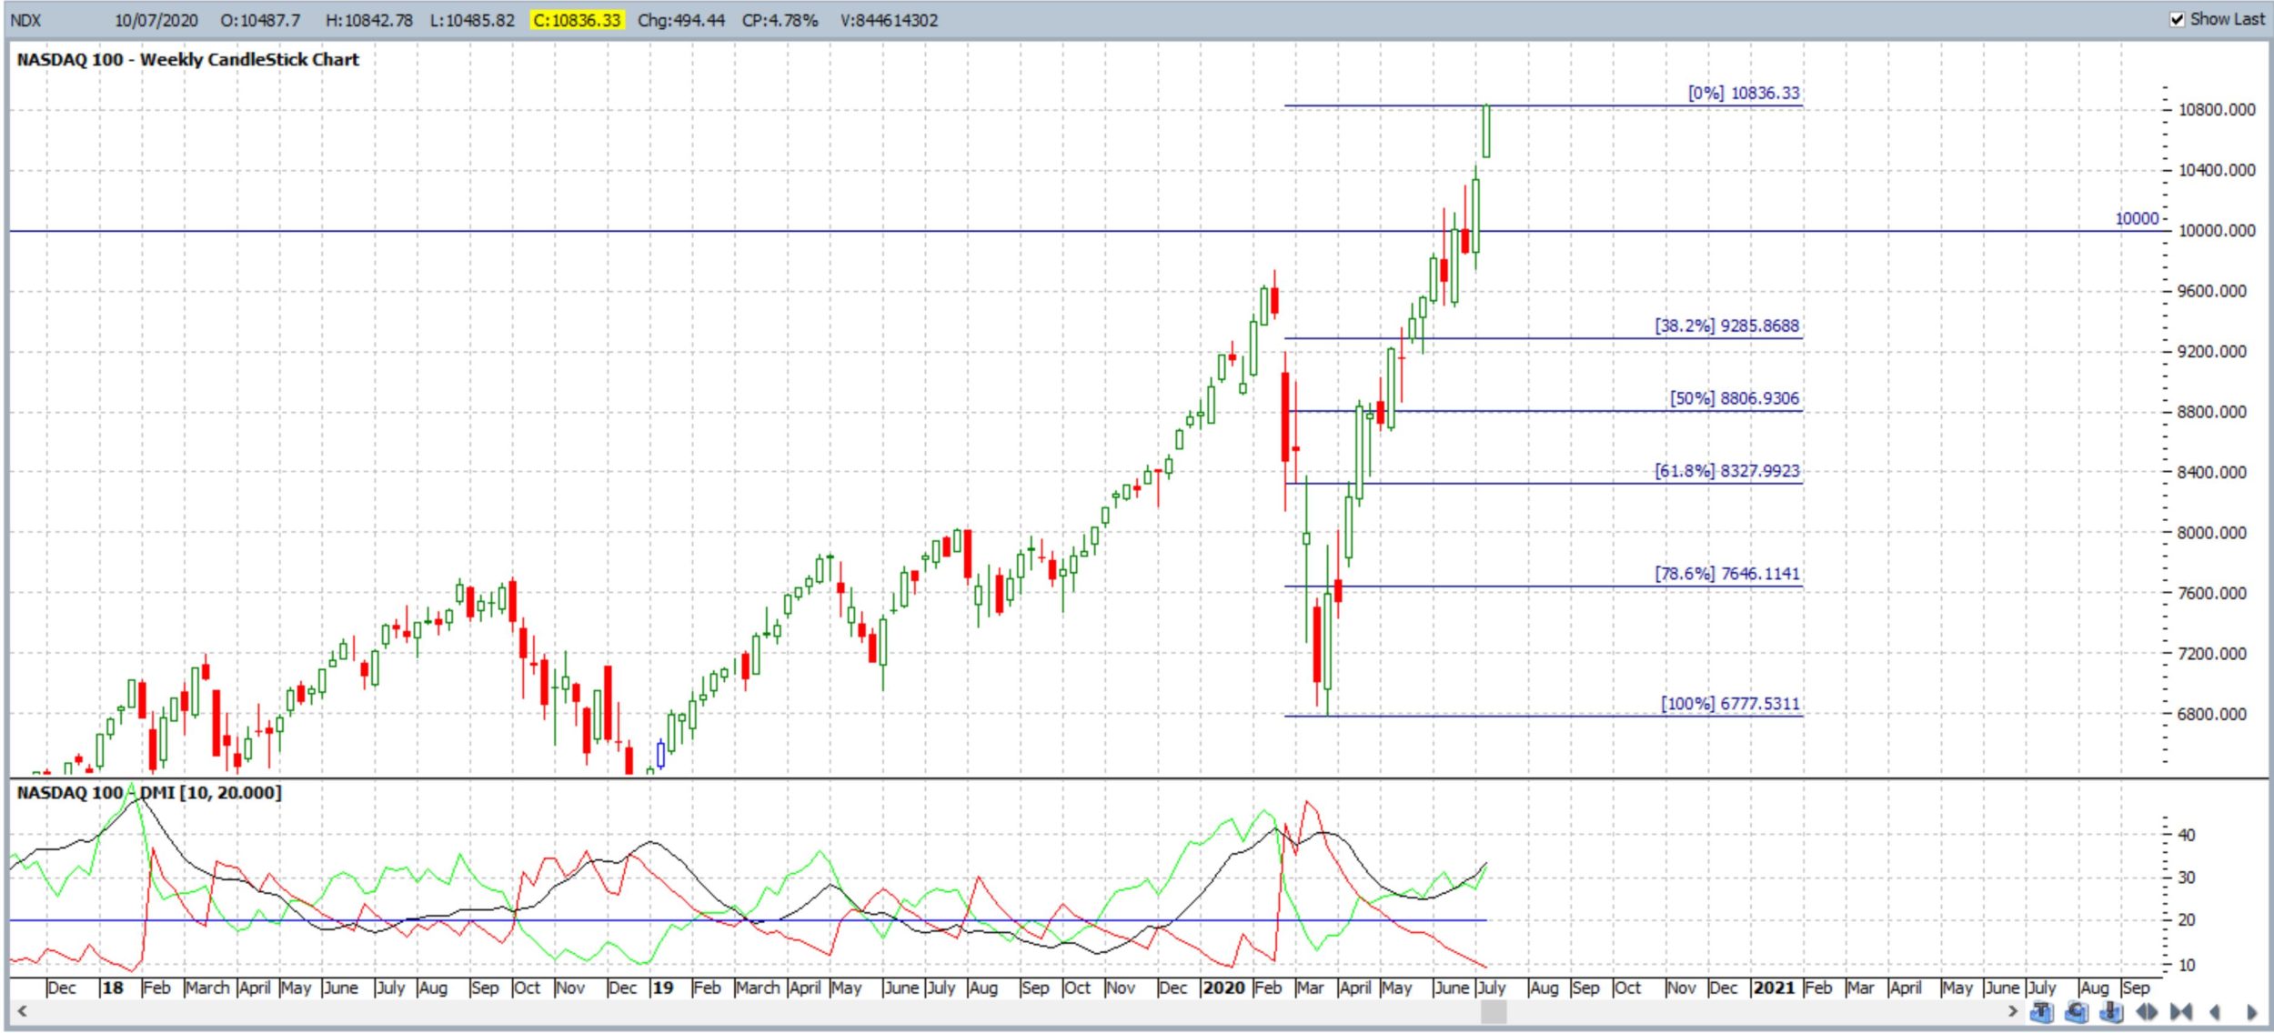Click the DMI axis label 40
This screenshot has height=1033, width=2274.
click(2187, 836)
